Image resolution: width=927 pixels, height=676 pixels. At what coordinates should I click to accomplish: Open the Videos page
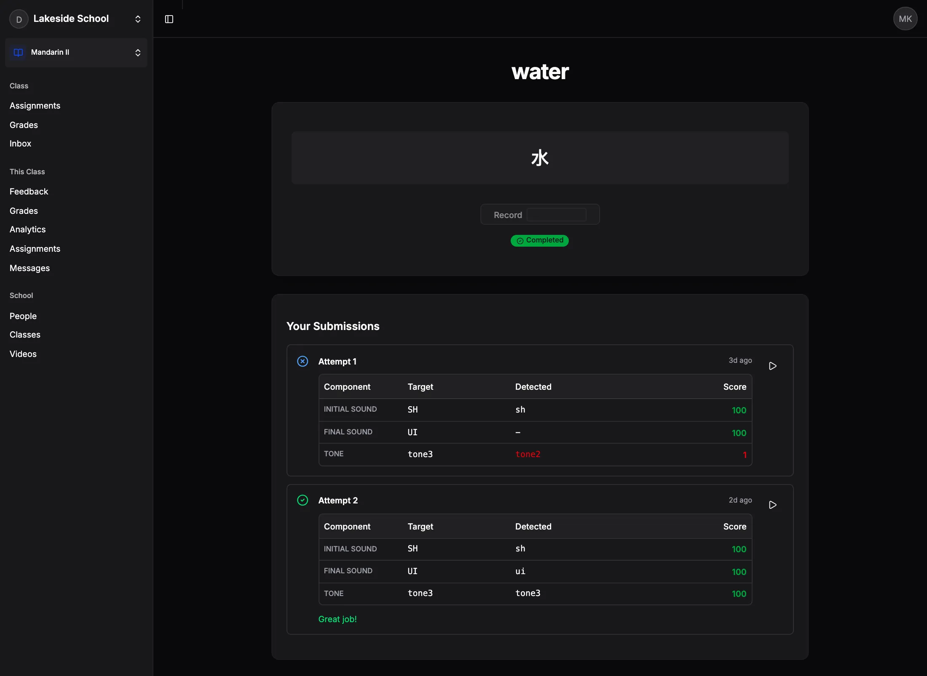23,354
